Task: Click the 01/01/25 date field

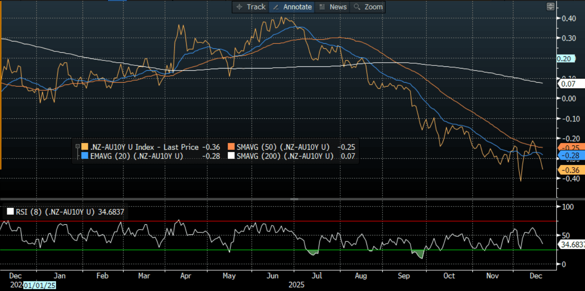Action: point(40,285)
